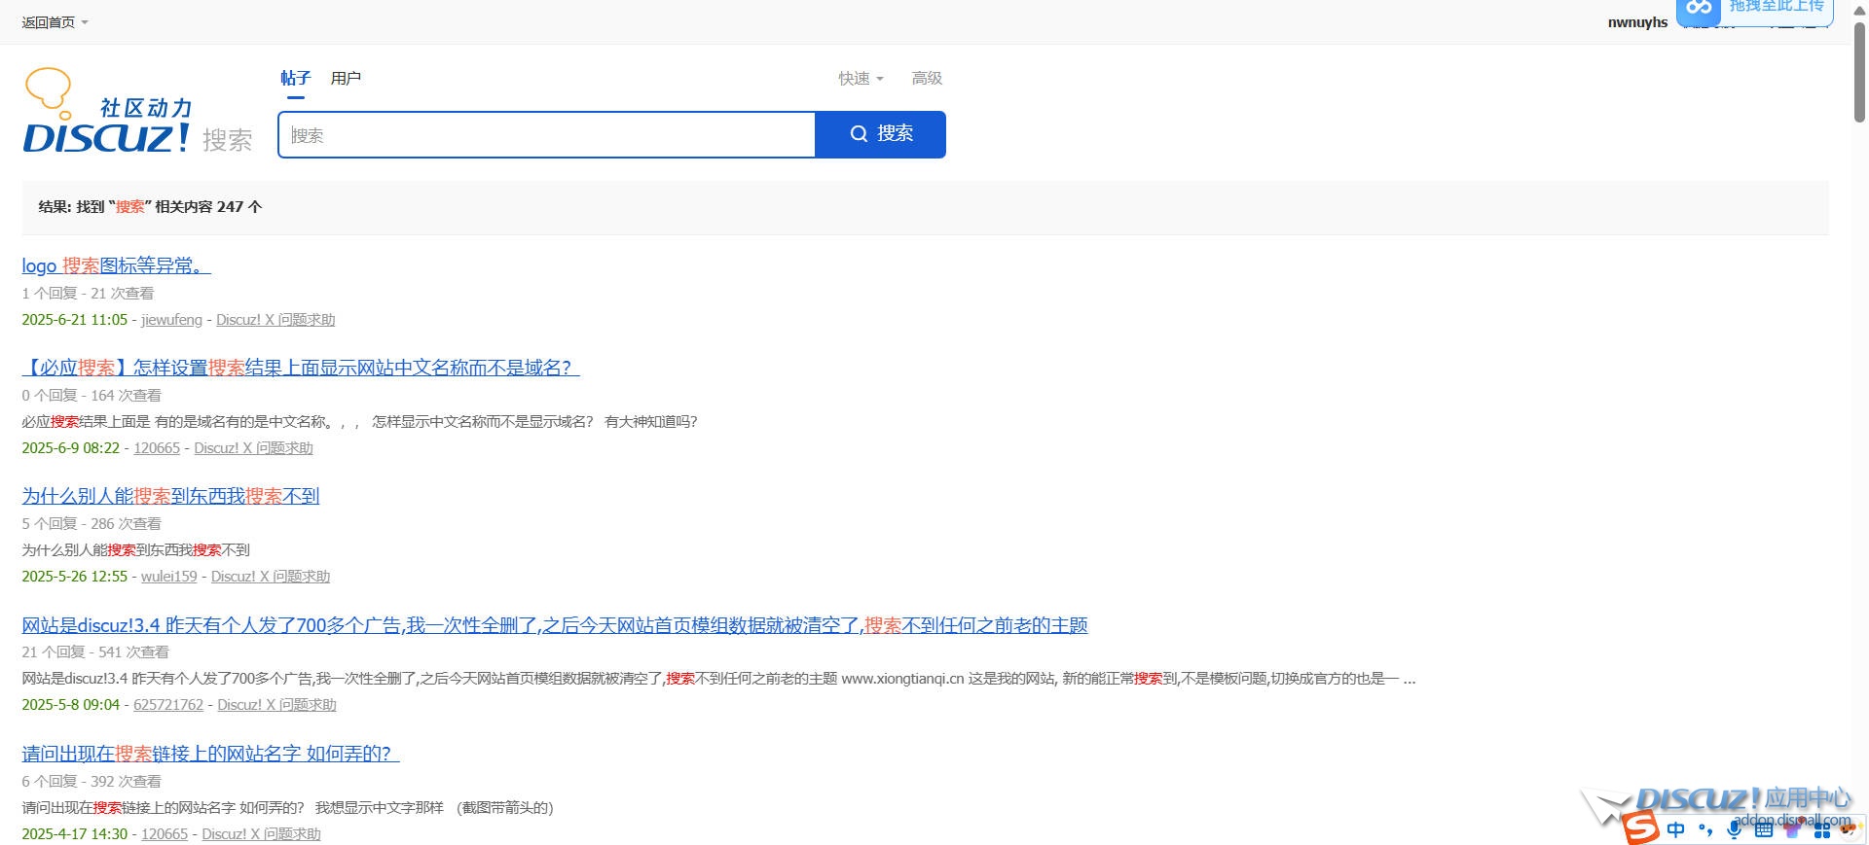Click the vertical page scrollbar thumb
Screen dimensions: 1869x845
click(1859, 73)
